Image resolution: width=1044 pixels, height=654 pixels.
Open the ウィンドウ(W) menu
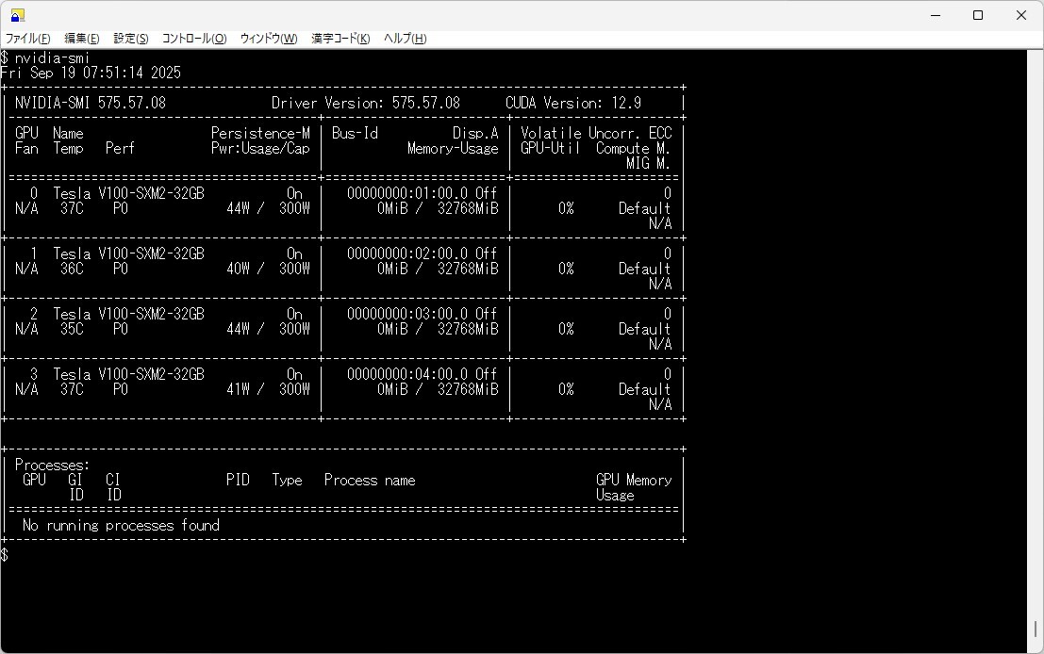[x=269, y=39]
